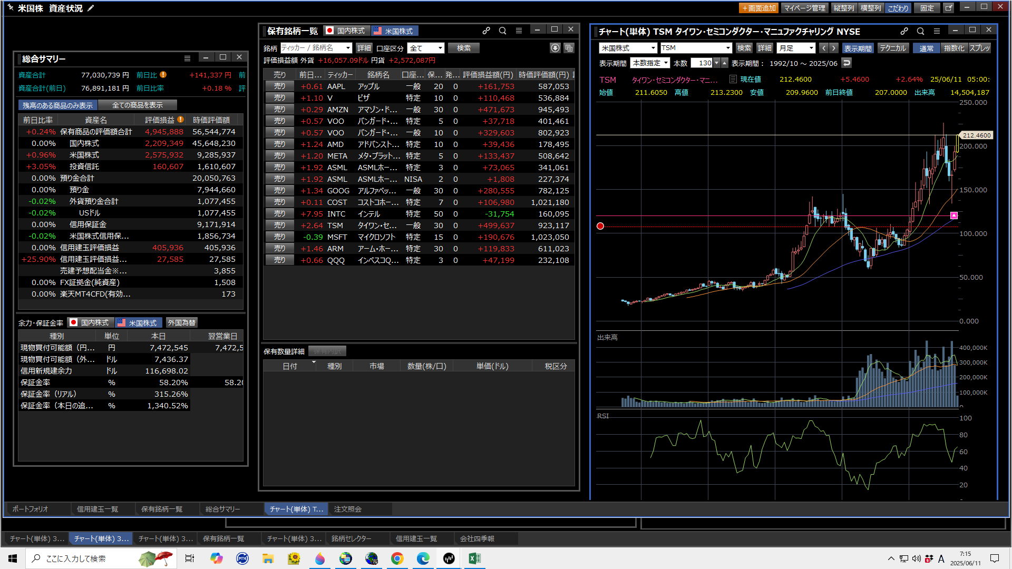Open Google Chrome from the taskbar
This screenshot has height=569, width=1012.
pos(397,558)
